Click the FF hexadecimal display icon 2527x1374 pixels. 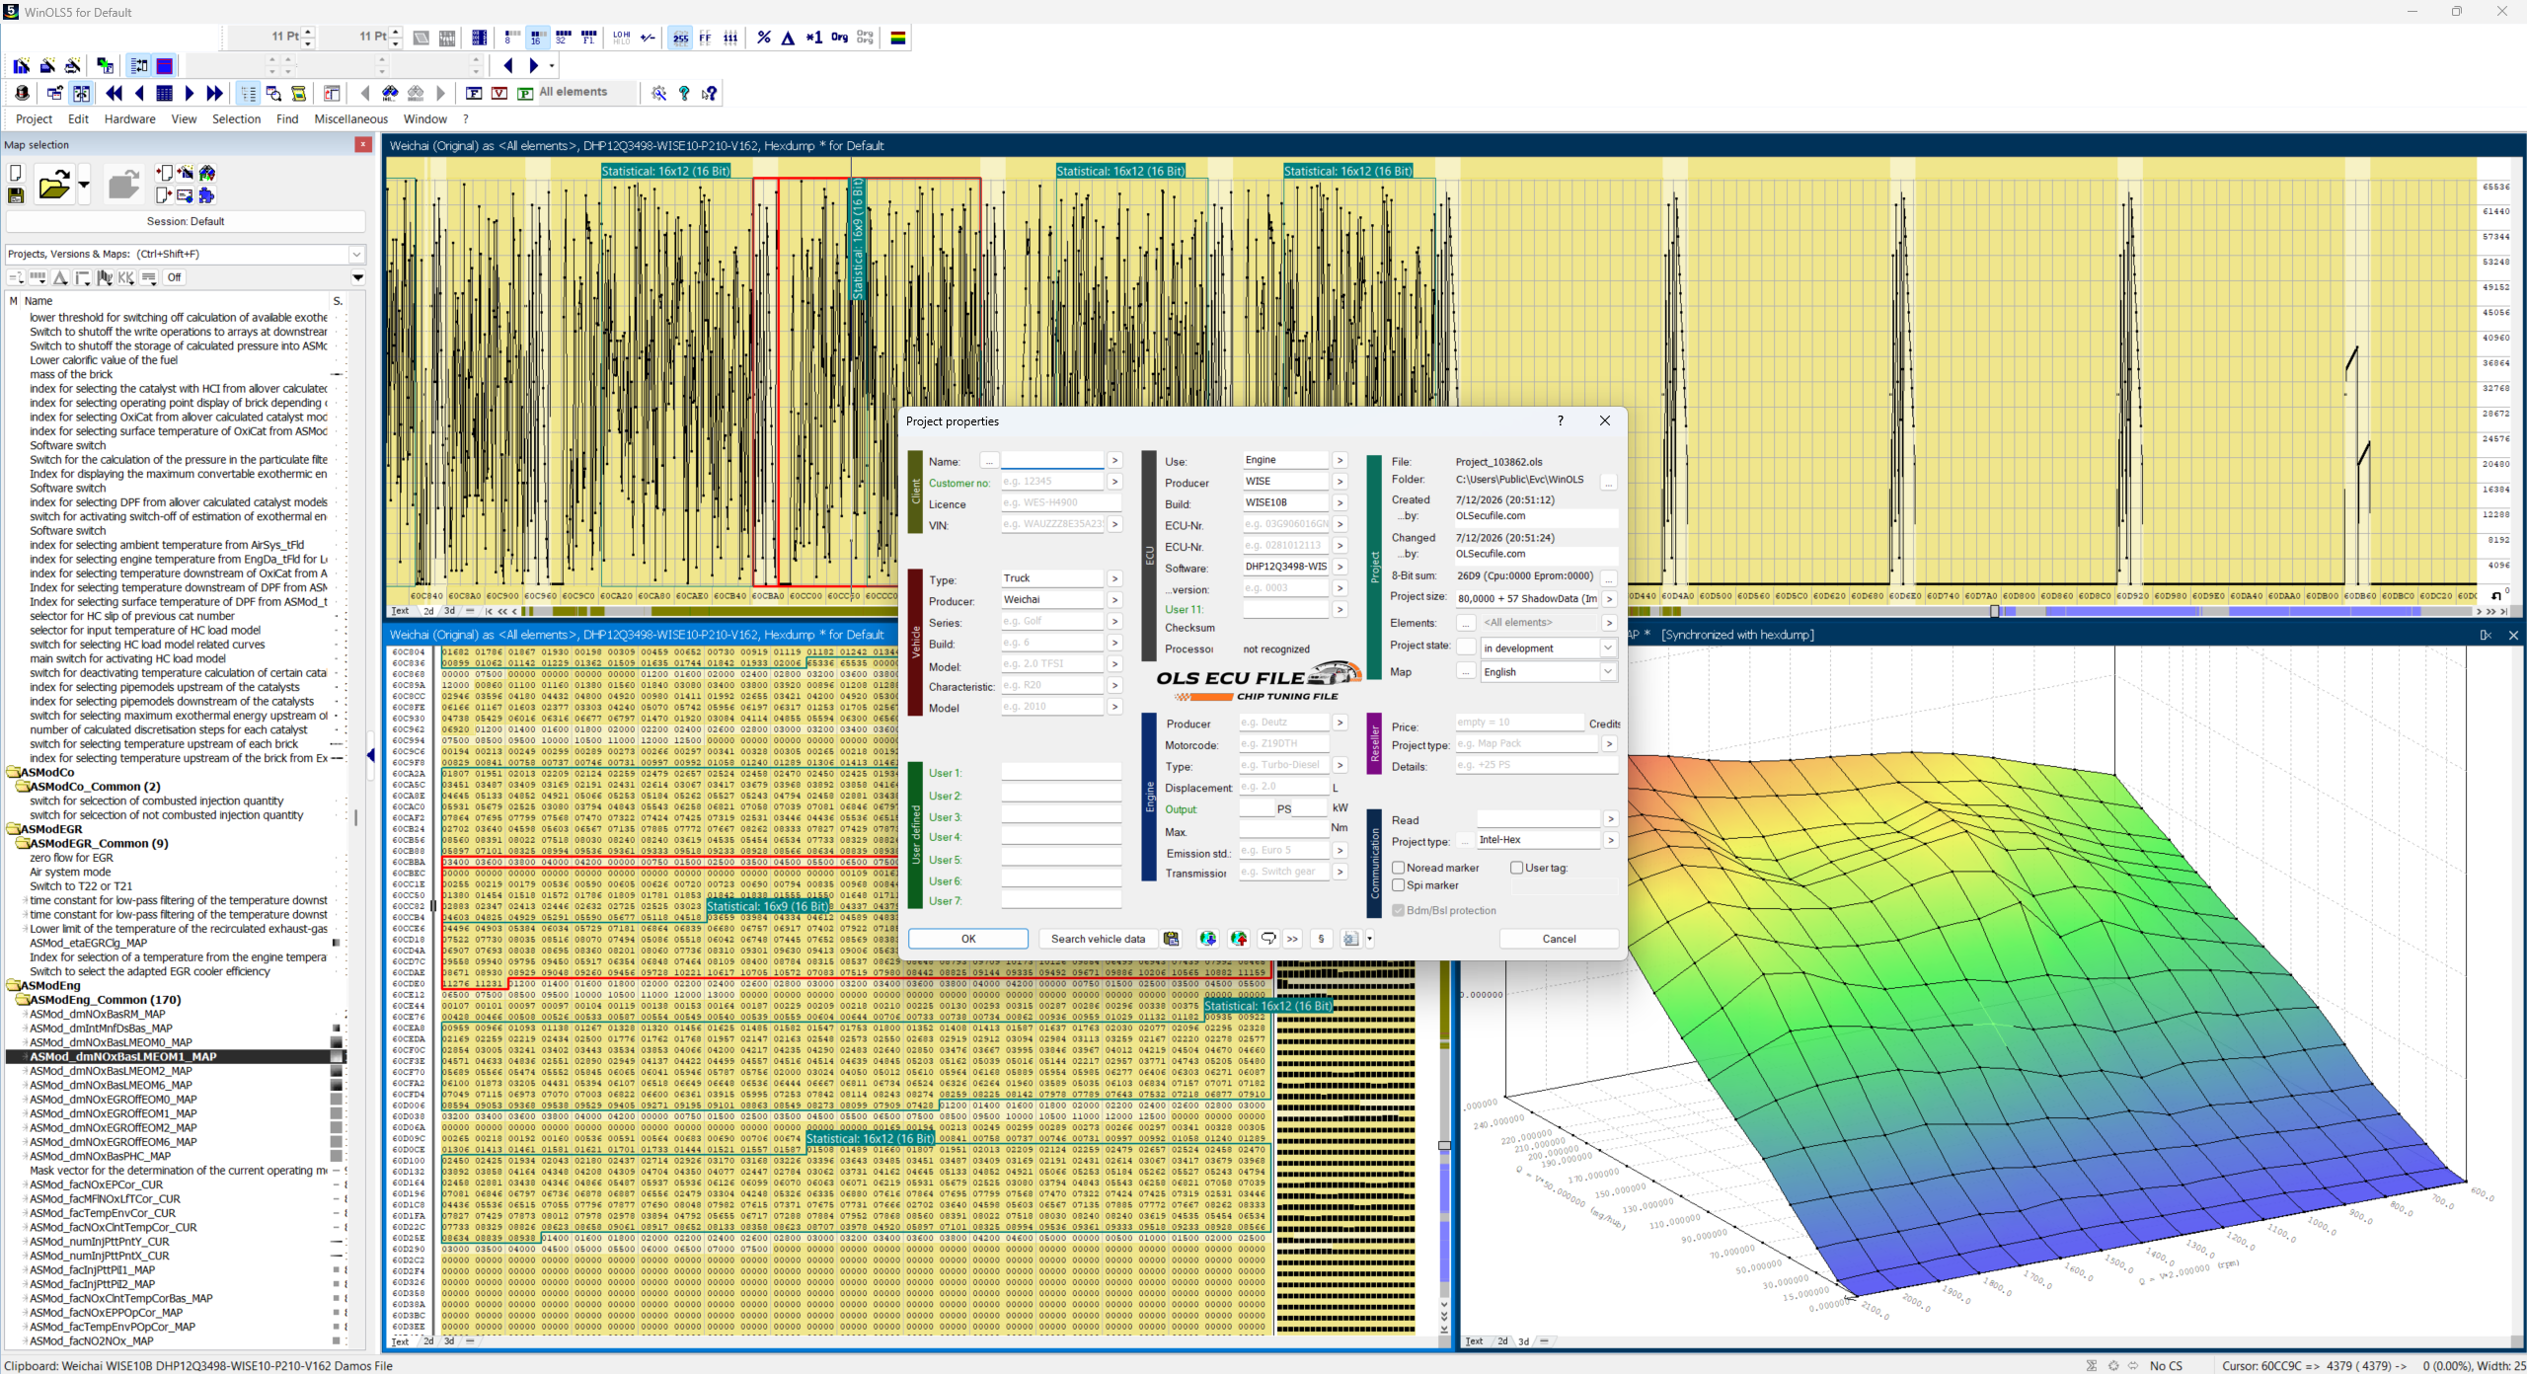coord(705,38)
